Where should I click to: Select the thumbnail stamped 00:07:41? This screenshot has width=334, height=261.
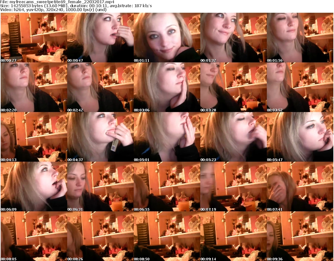click(x=300, y=187)
